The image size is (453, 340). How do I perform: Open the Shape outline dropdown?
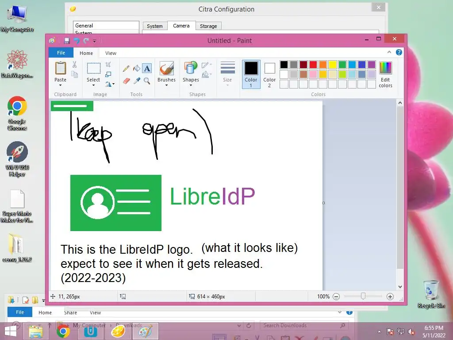(x=207, y=65)
